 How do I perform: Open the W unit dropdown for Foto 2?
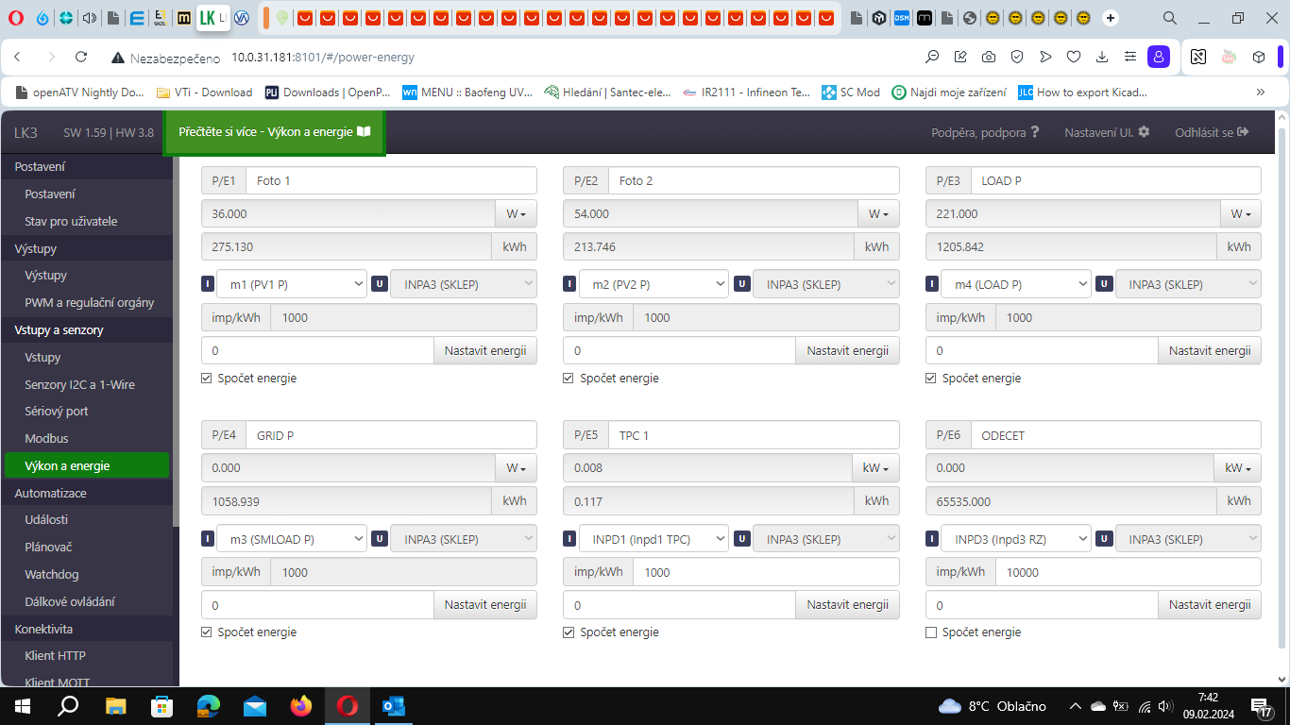click(878, 214)
